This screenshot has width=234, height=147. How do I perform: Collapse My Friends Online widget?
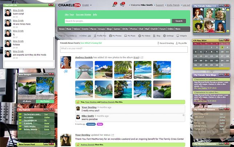point(221,6)
